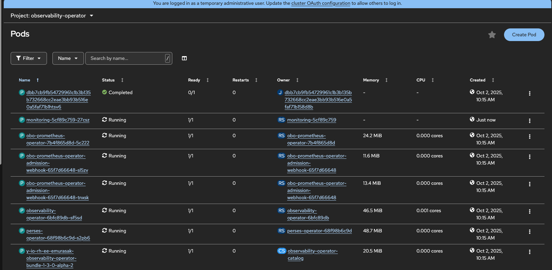Open pod monitoring-5cf89c759-27csz
The image size is (552, 270).
pyautogui.click(x=58, y=120)
